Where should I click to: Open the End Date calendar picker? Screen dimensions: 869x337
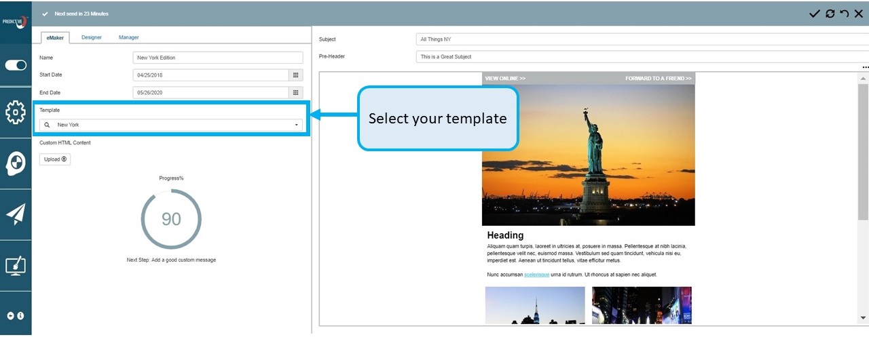pyautogui.click(x=296, y=92)
